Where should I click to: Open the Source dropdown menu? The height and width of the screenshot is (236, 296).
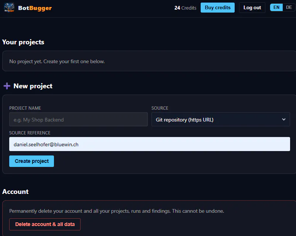pos(221,119)
